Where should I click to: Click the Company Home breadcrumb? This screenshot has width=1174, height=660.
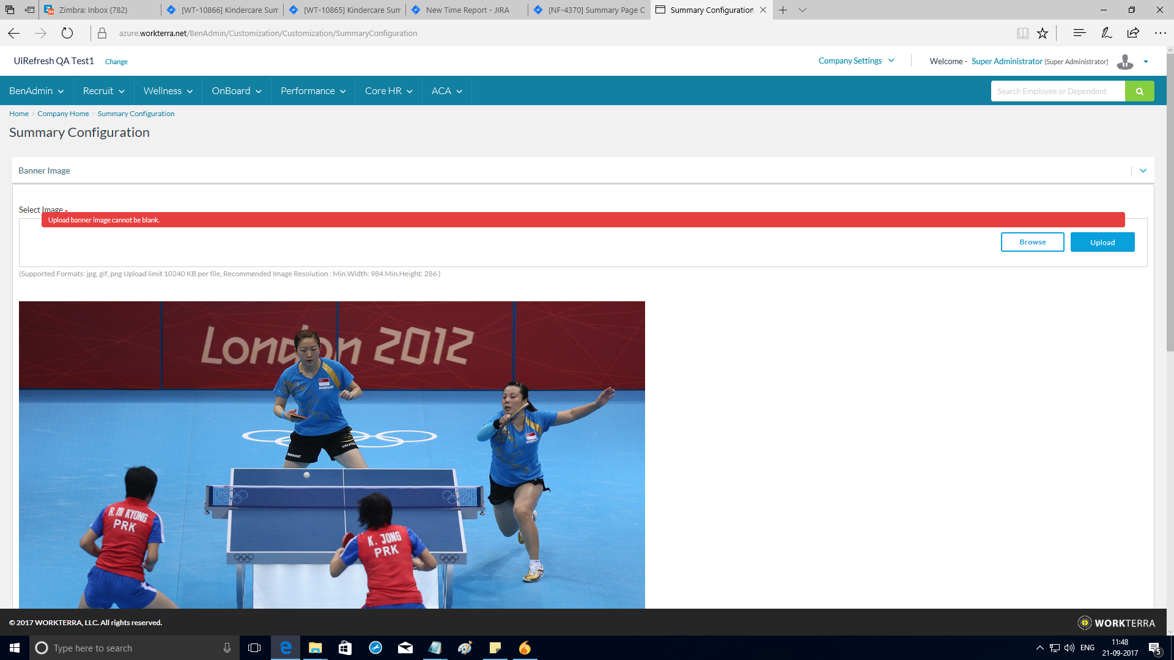(x=63, y=114)
